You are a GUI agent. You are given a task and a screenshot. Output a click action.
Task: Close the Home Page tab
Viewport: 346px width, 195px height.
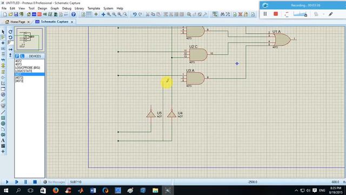(28, 22)
